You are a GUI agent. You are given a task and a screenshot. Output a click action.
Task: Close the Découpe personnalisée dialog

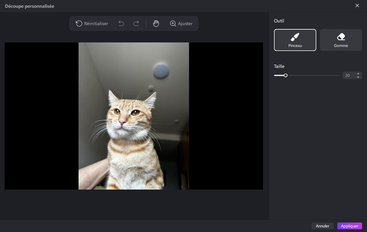tap(357, 6)
